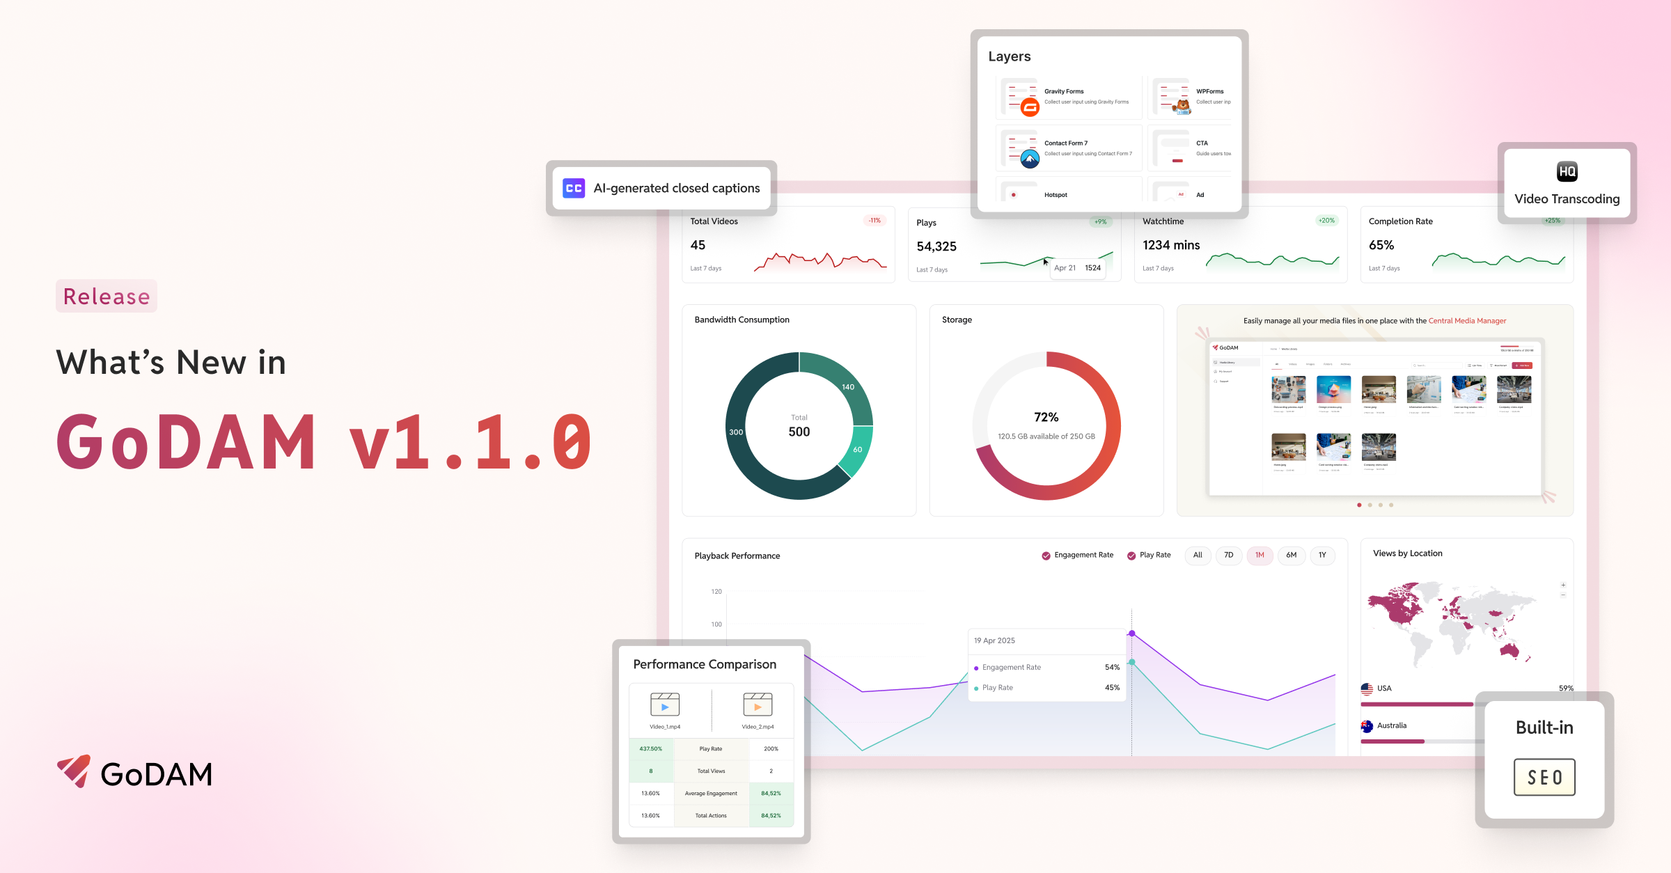Click the teal Play Rate point on chart
This screenshot has height=873, width=1671.
[x=1132, y=662]
